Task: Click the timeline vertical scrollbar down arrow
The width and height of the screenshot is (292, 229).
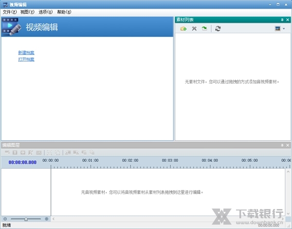Action: (288, 213)
